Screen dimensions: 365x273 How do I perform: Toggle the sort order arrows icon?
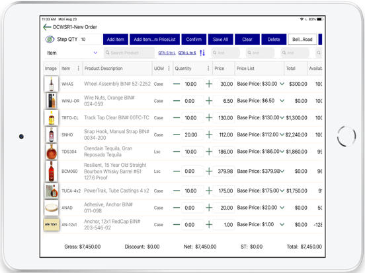pos(202,53)
